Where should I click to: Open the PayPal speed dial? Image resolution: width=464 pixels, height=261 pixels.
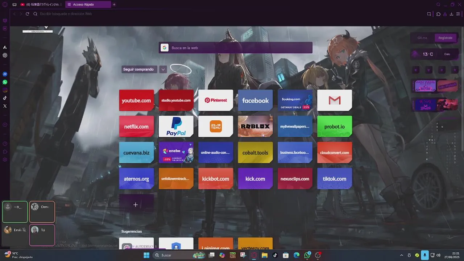[x=176, y=127]
